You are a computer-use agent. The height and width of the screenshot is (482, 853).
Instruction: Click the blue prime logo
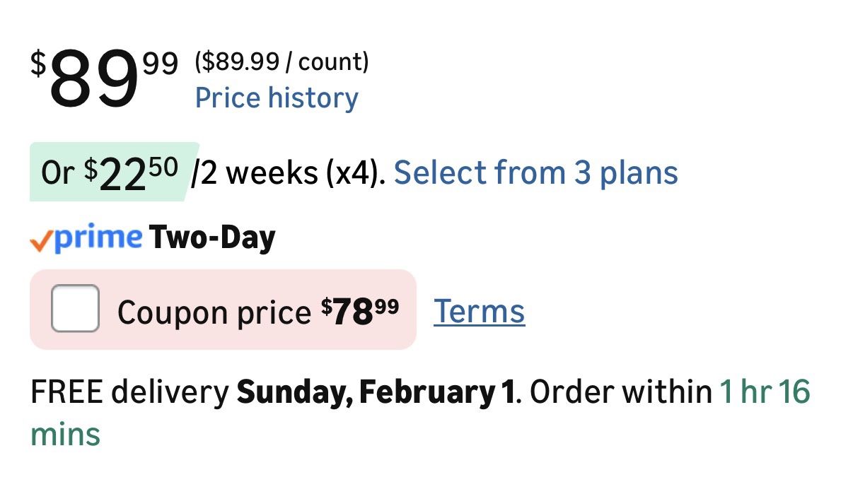pyautogui.click(x=98, y=237)
